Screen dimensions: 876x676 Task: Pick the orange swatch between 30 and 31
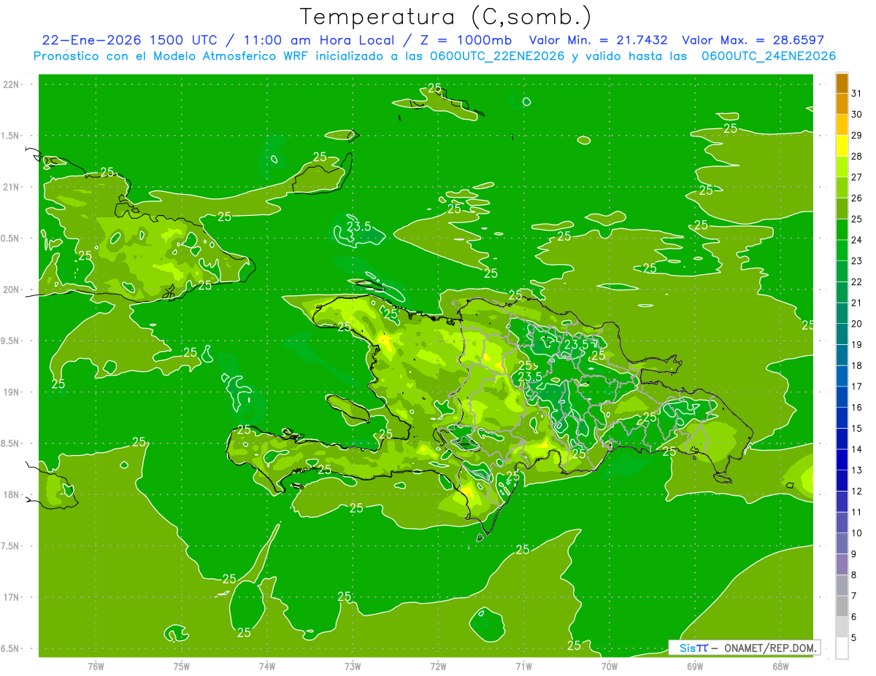tap(842, 104)
